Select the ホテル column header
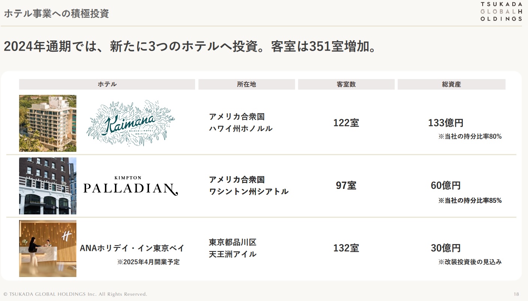 coord(107,84)
